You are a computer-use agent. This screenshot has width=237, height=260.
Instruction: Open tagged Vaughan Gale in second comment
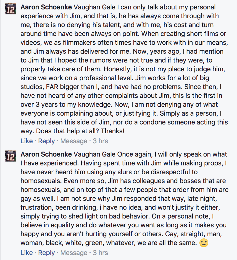[94, 154]
